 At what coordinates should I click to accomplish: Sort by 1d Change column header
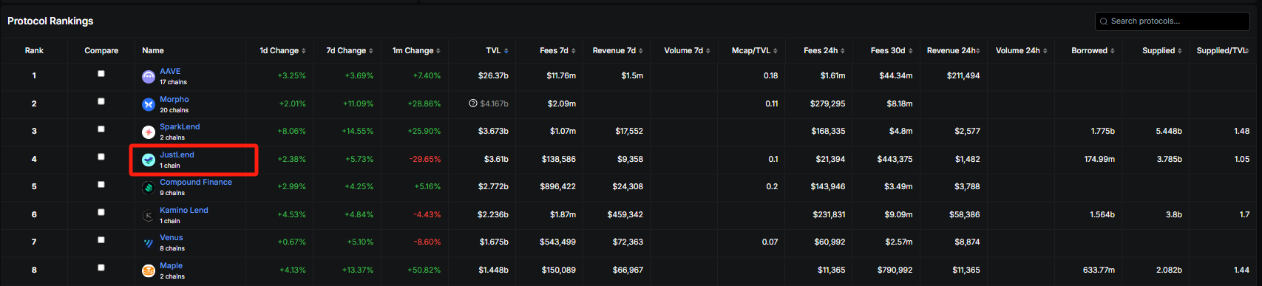coord(283,50)
